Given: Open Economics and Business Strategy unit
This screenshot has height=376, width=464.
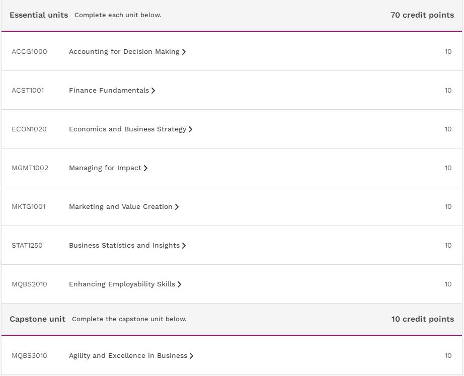Looking at the screenshot, I should [x=127, y=129].
